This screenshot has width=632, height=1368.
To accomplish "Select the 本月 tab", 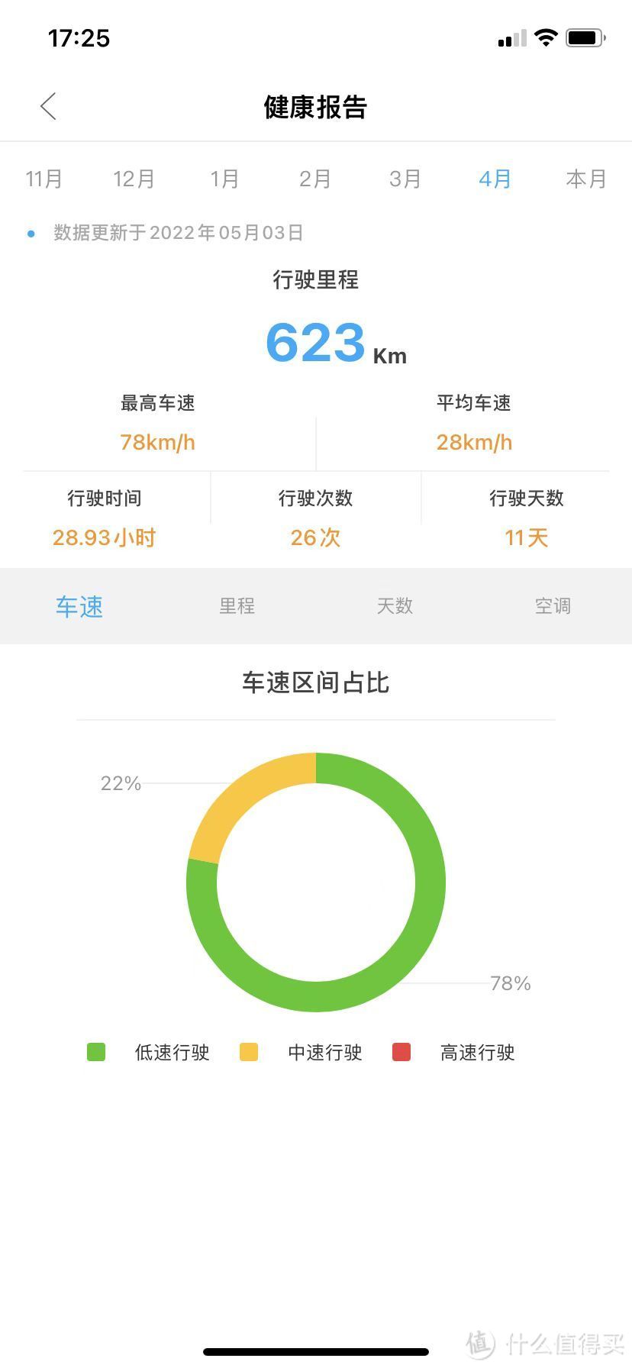I will click(x=585, y=179).
